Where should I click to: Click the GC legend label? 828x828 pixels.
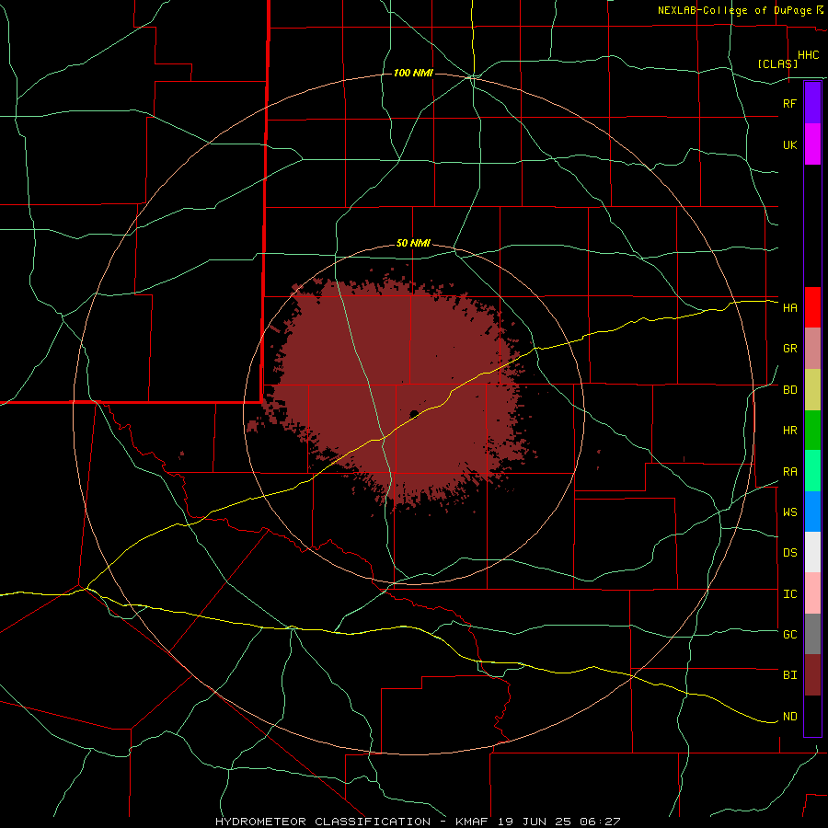pyautogui.click(x=789, y=635)
